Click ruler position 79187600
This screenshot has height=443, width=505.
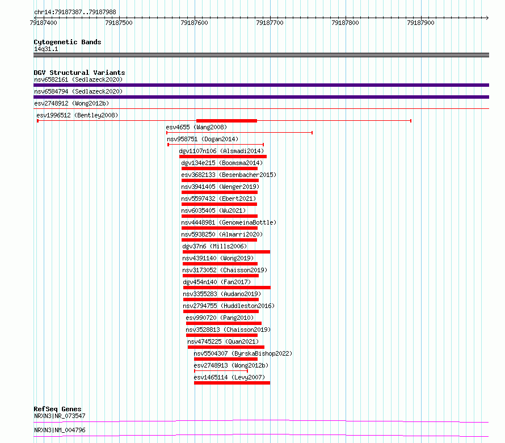point(194,23)
